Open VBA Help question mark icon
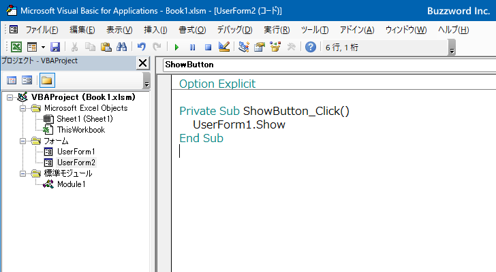The height and width of the screenshot is (272, 496). (x=311, y=47)
